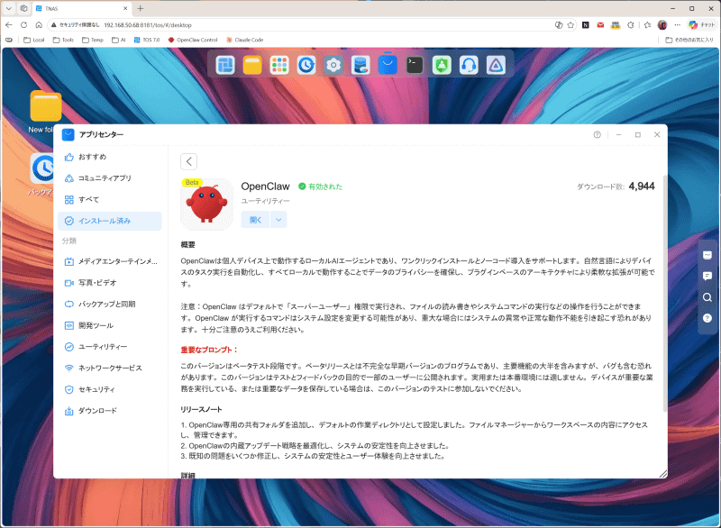Viewport: 721px width, 528px height.
Task: Open the browser extensions puzzle icon
Action: [630, 25]
